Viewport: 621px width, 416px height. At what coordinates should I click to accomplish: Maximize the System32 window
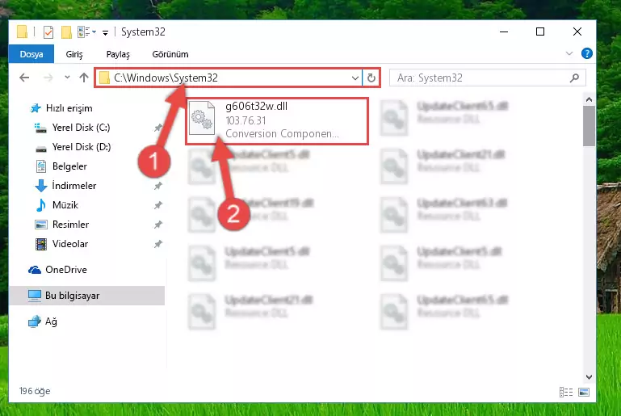pos(540,32)
